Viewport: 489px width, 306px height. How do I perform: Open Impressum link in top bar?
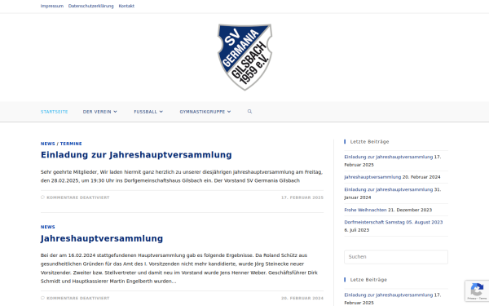click(x=52, y=6)
